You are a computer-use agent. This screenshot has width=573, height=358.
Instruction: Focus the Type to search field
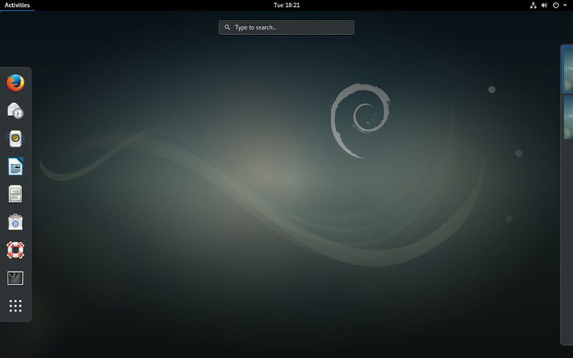(286, 27)
